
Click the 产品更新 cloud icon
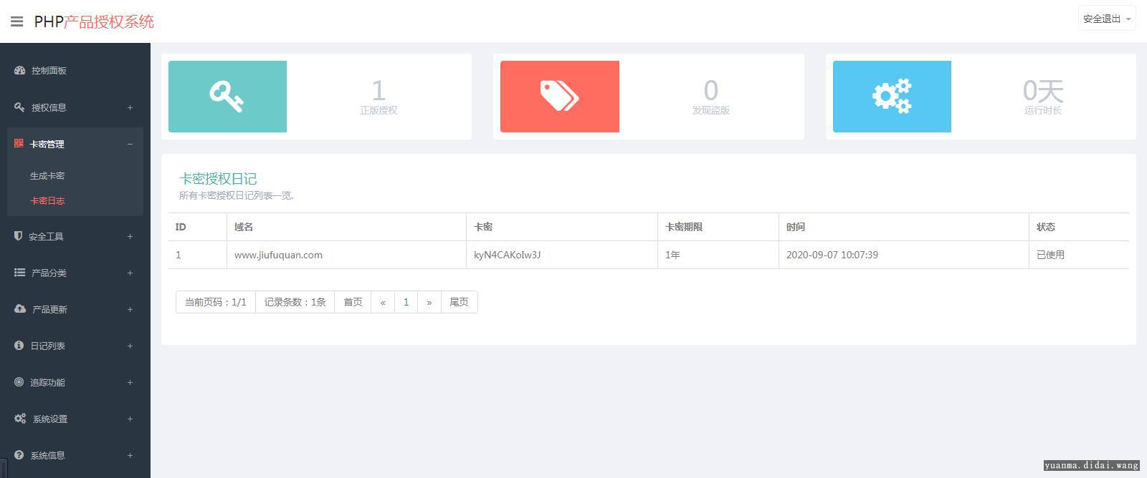19,309
